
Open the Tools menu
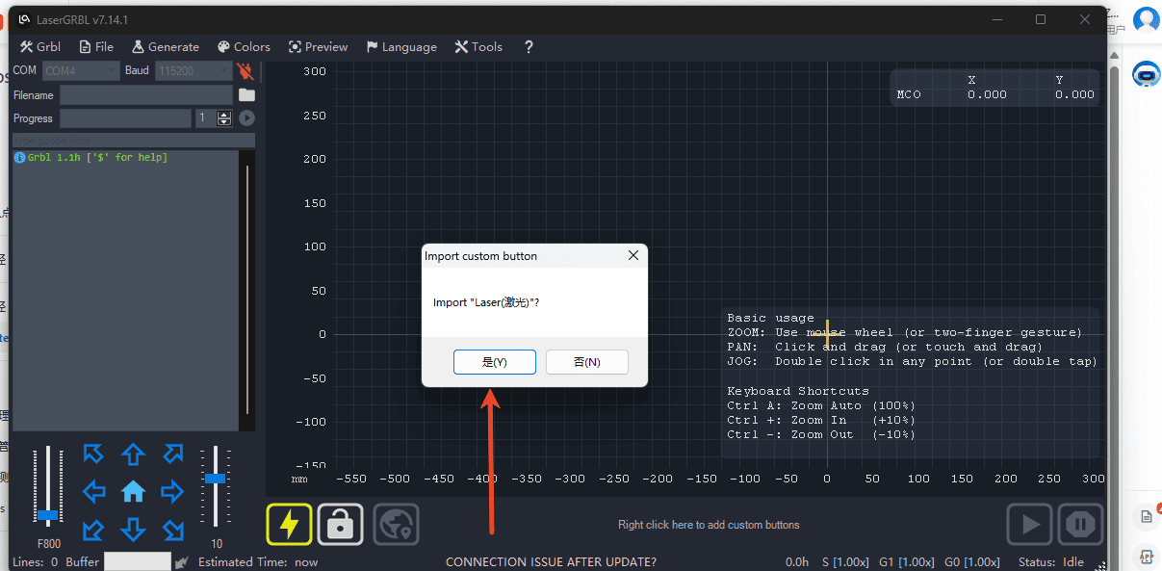[x=478, y=46]
